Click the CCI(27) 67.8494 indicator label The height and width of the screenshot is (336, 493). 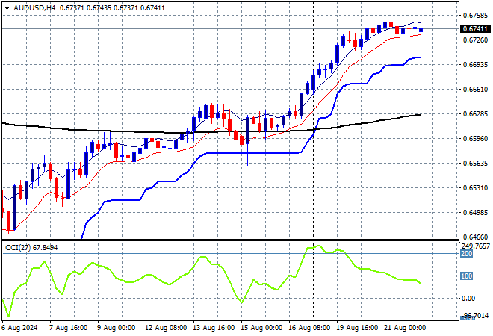click(x=31, y=248)
